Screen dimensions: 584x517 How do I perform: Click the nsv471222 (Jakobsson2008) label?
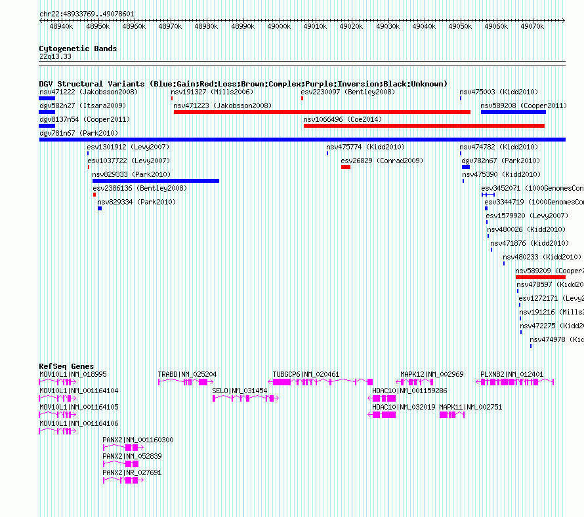coord(89,92)
